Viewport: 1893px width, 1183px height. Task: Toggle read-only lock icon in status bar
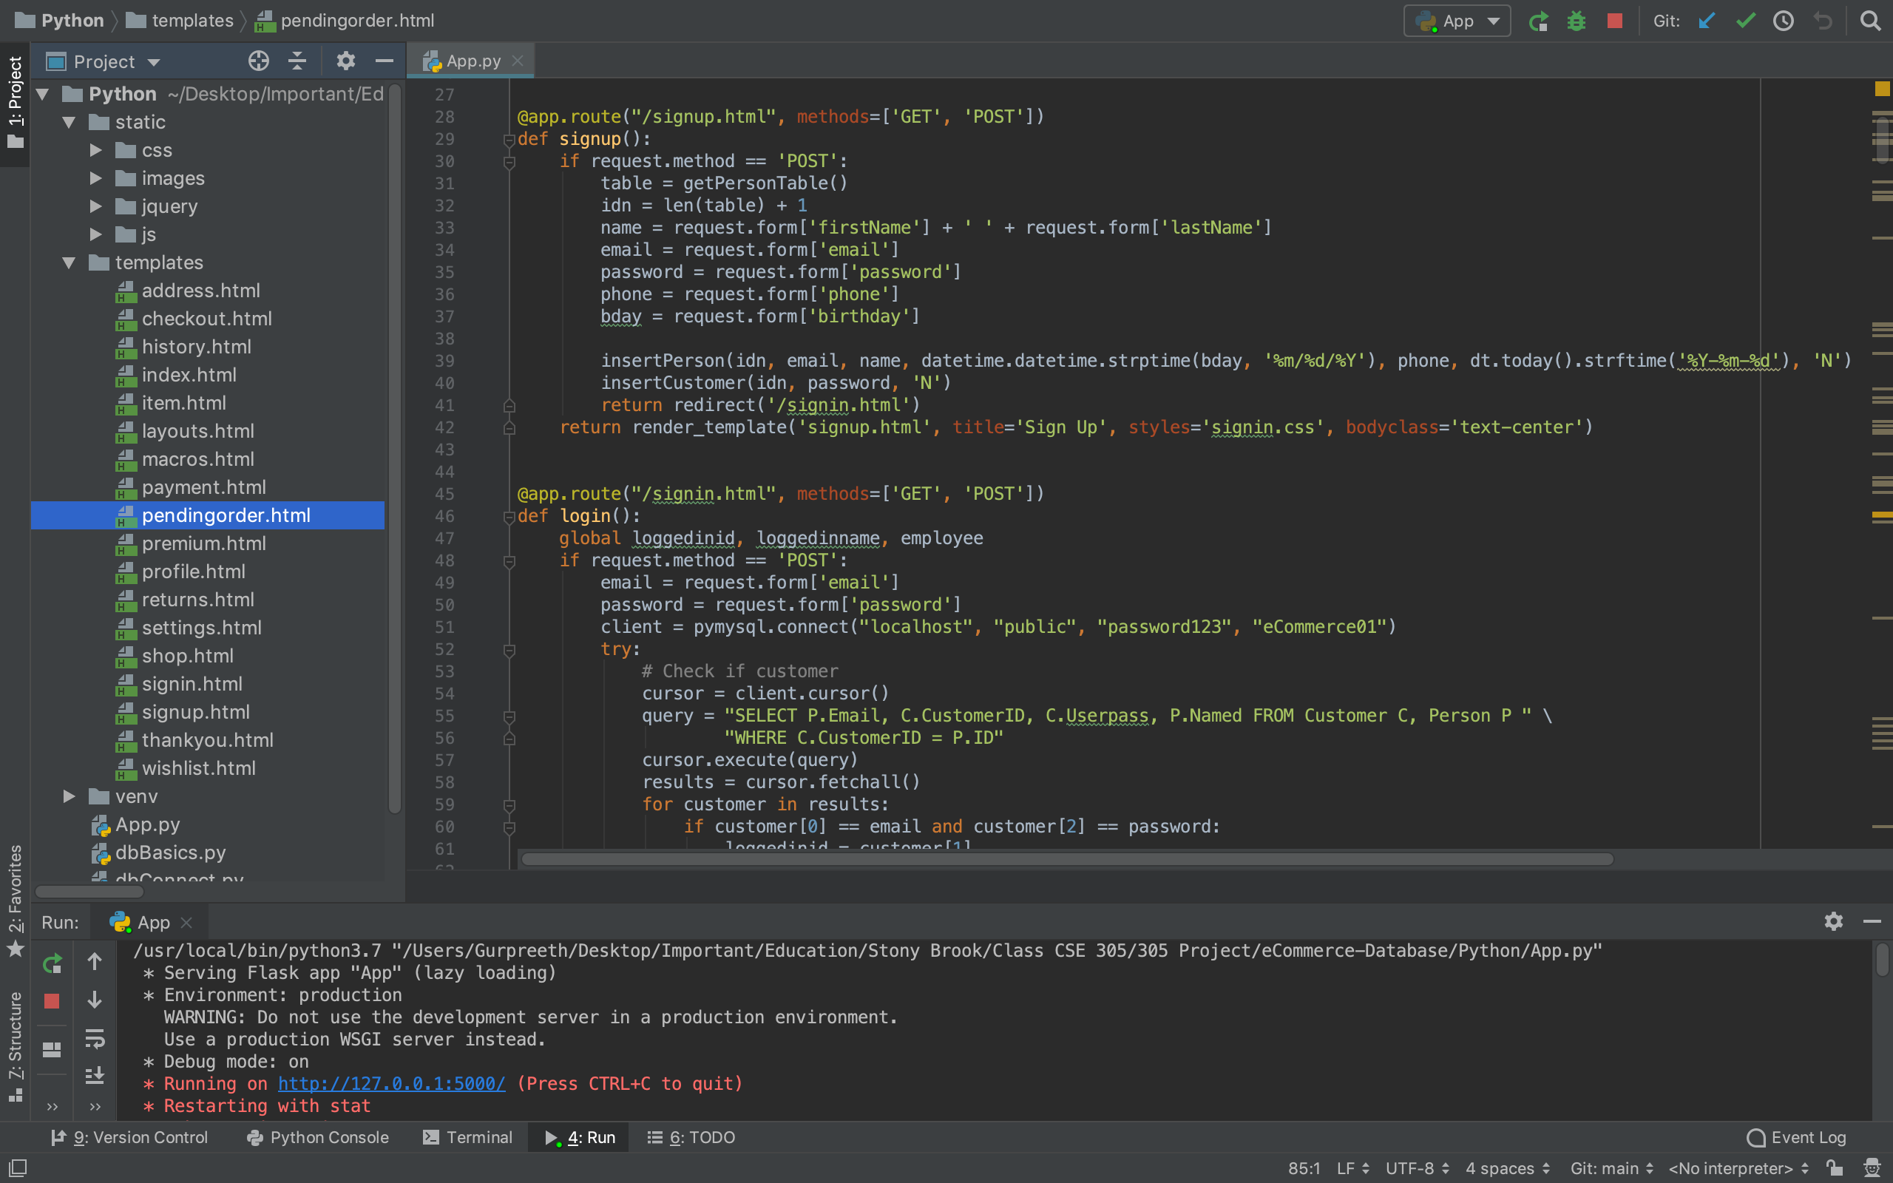click(x=1835, y=1167)
